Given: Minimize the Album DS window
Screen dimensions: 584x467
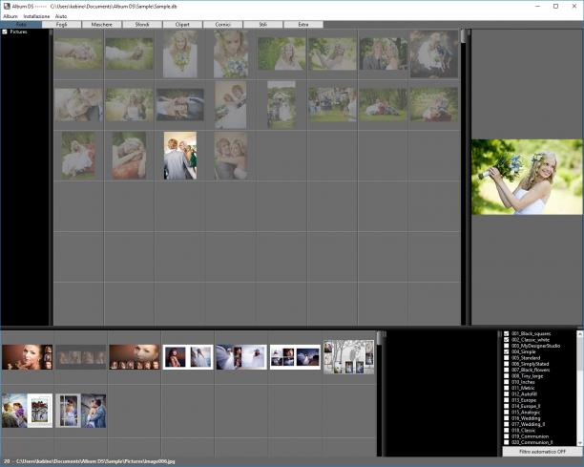Looking at the screenshot, I should 538,7.
